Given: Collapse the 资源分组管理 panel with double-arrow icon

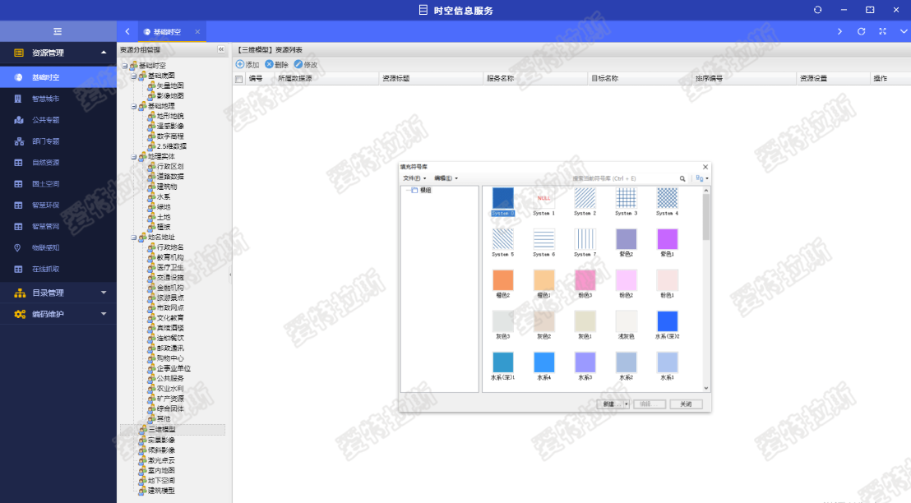Looking at the screenshot, I should click(220, 49).
